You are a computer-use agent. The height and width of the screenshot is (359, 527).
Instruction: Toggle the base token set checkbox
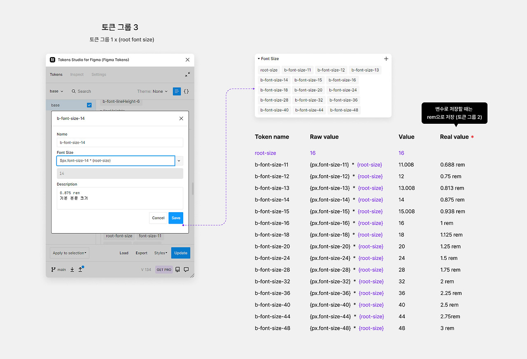(x=89, y=105)
